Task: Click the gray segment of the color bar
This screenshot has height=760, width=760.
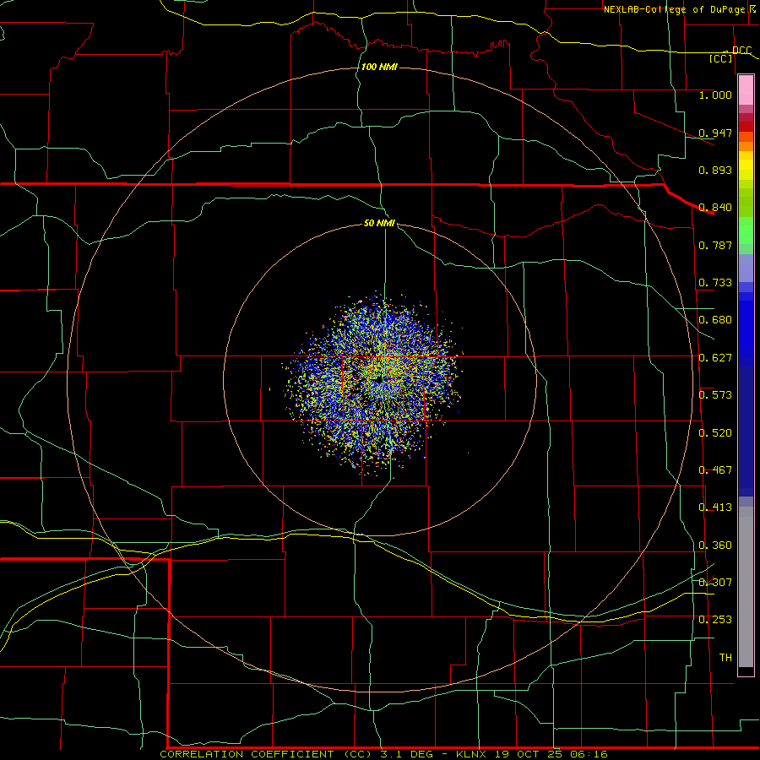Action: pyautogui.click(x=746, y=587)
